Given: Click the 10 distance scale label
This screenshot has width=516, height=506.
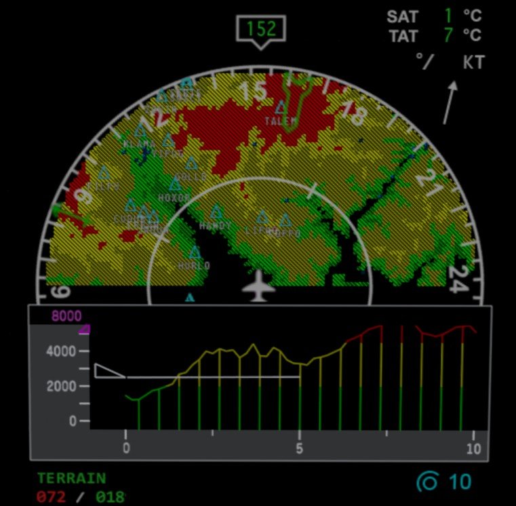Looking at the screenshot, I should coord(473,448).
